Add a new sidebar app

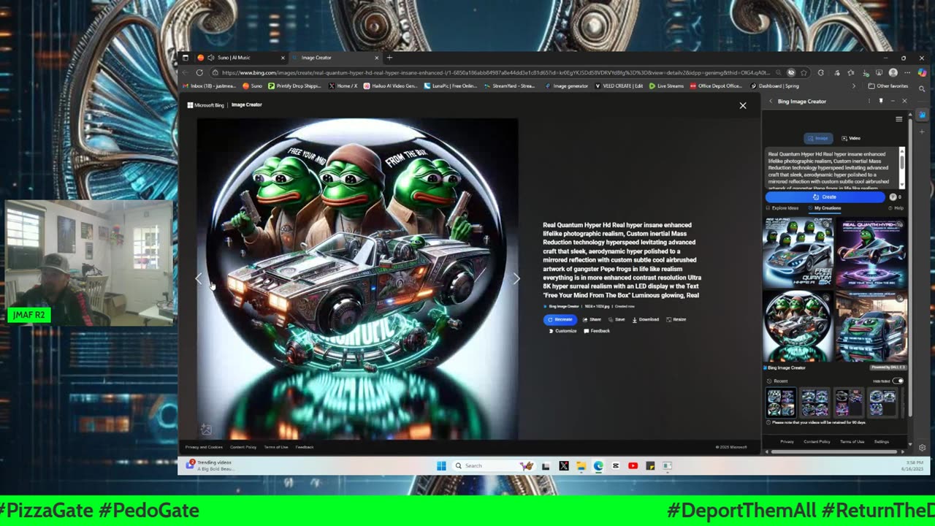[922, 131]
